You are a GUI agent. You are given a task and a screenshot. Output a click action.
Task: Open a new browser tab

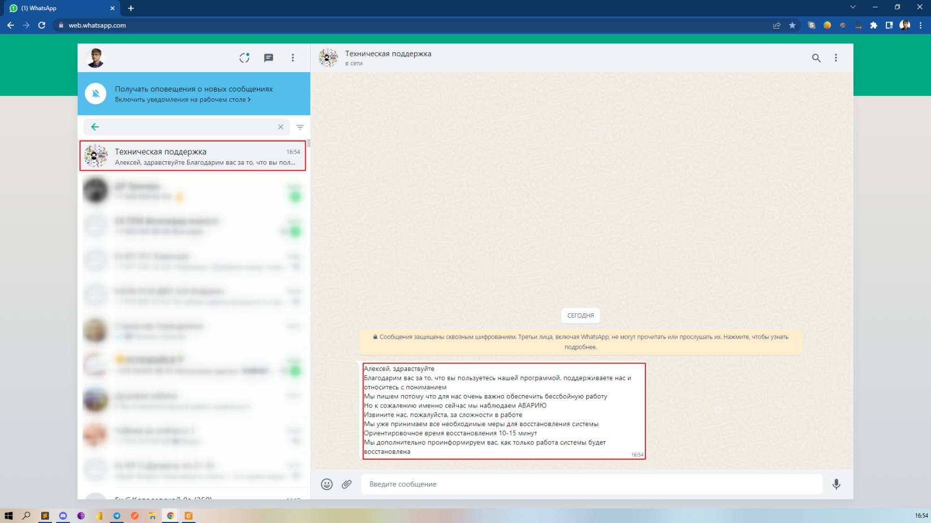tap(131, 8)
